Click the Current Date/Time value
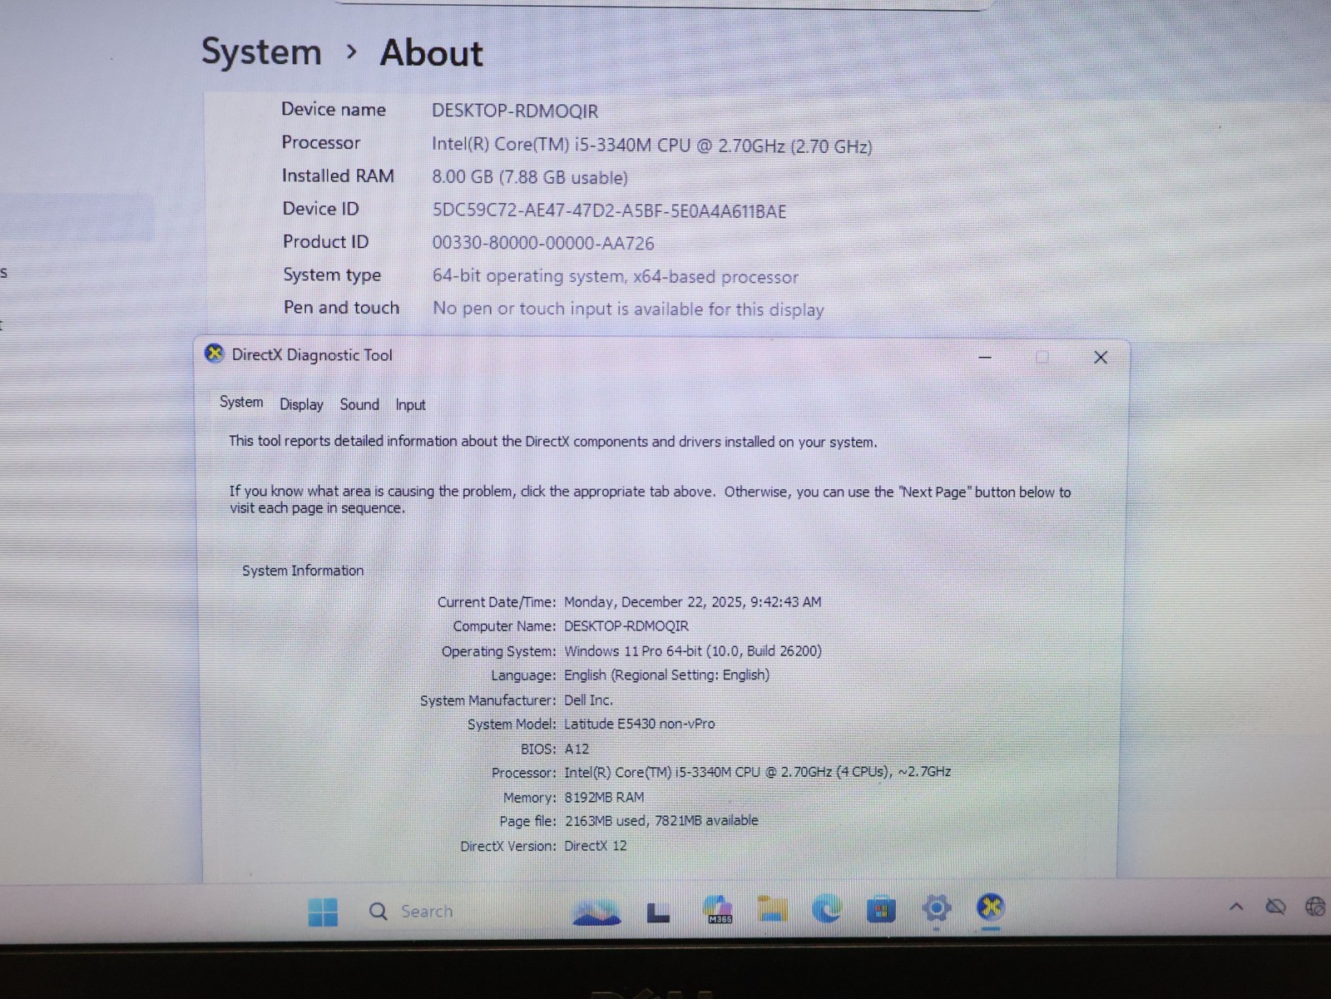 (x=692, y=601)
